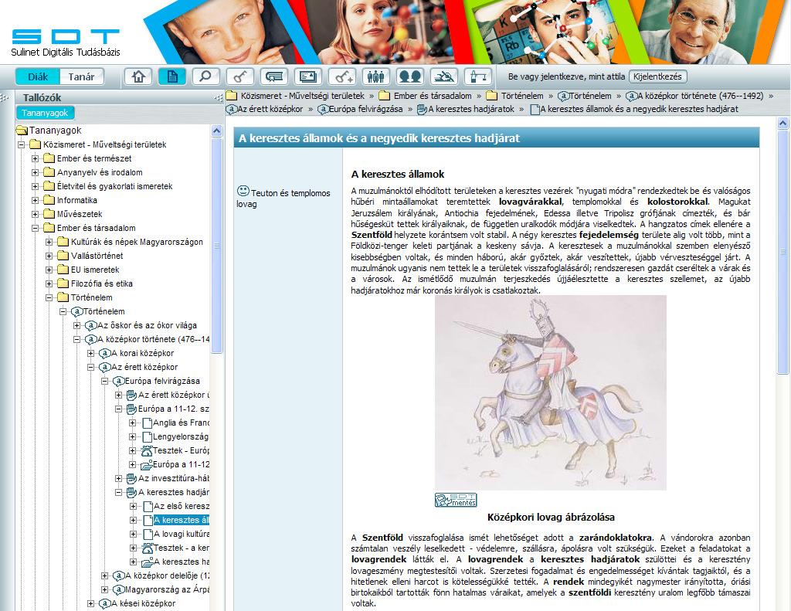Open the picture card icon
Image resolution: width=791 pixels, height=611 pixels.
[307, 76]
